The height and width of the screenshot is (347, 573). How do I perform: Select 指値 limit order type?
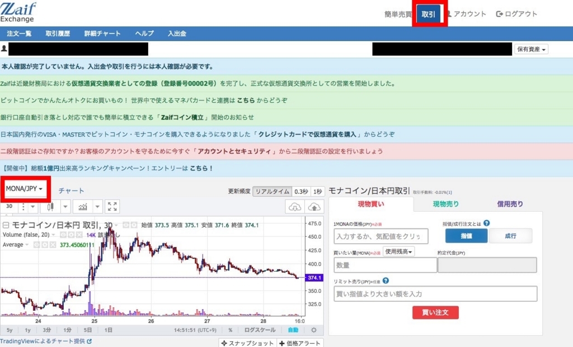(x=466, y=236)
